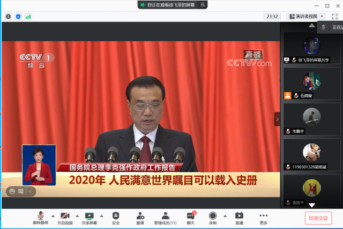
Task: Open the 聊天 chat panel
Action: pos(190,217)
